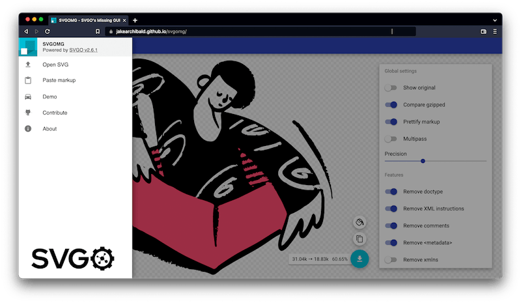Click the browser forward arrow
The width and height of the screenshot is (521, 303).
(x=36, y=31)
